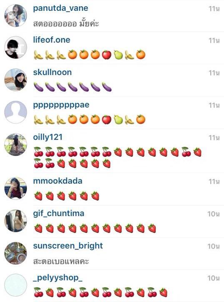Tap lifeof.one's avatar photo
The width and height of the screenshot is (224, 302).
[x=15, y=48]
